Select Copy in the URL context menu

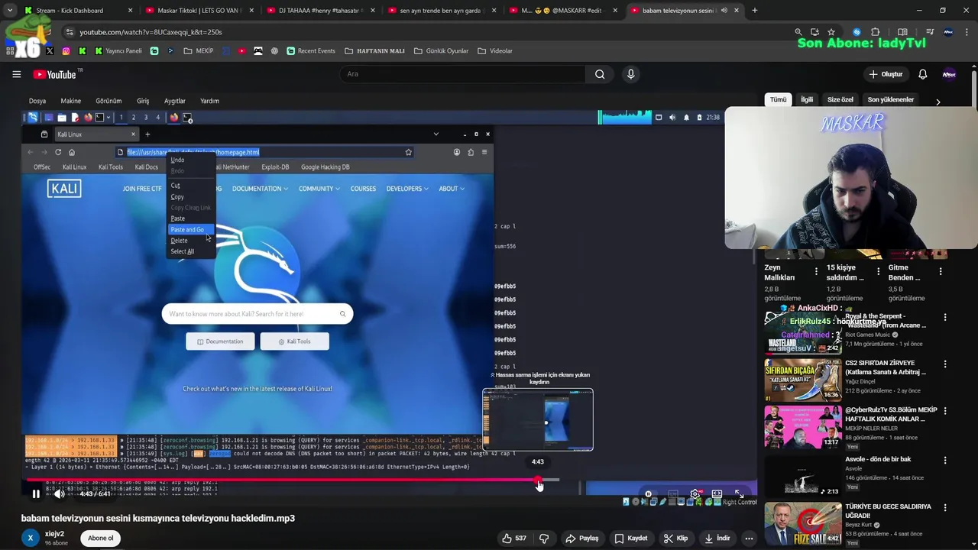177,197
